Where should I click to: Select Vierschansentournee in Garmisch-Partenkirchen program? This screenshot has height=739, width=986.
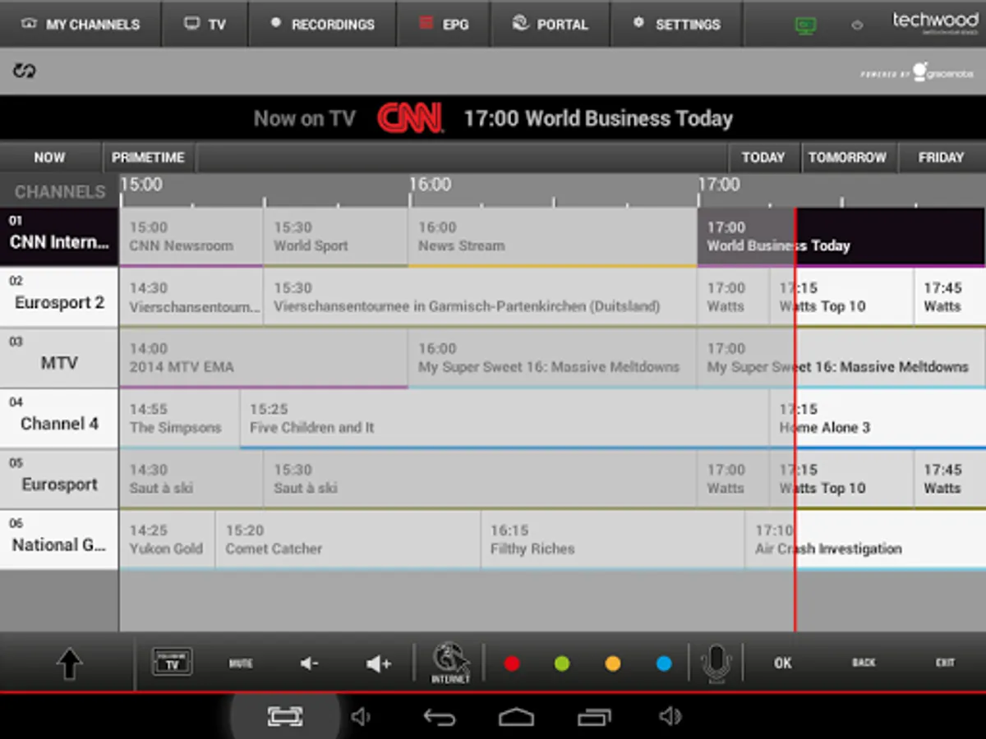point(481,297)
